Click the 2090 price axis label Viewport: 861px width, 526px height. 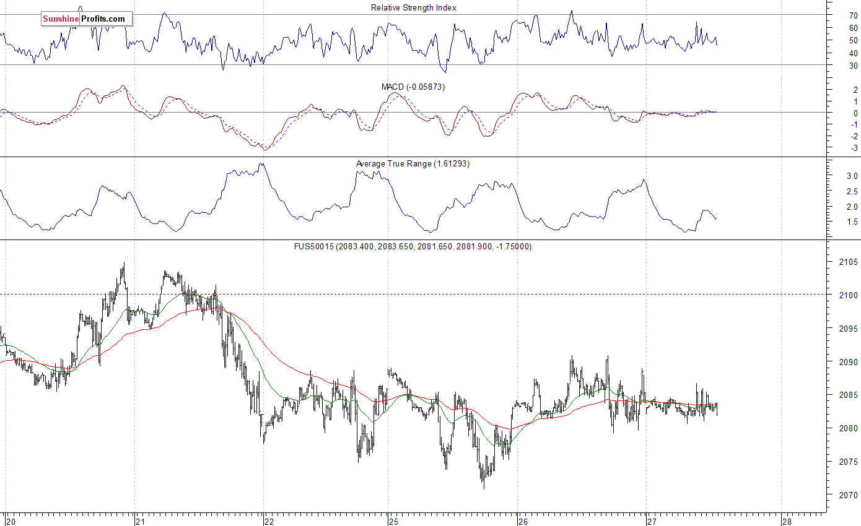(848, 363)
